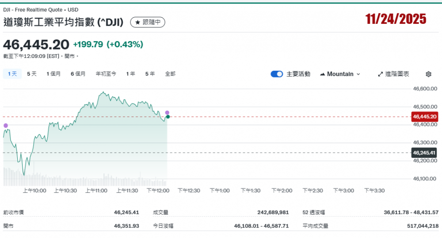Show the 5年 chart range

(x=150, y=74)
